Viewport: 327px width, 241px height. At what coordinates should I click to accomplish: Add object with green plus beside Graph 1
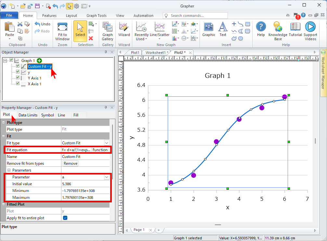pyautogui.click(x=39, y=61)
